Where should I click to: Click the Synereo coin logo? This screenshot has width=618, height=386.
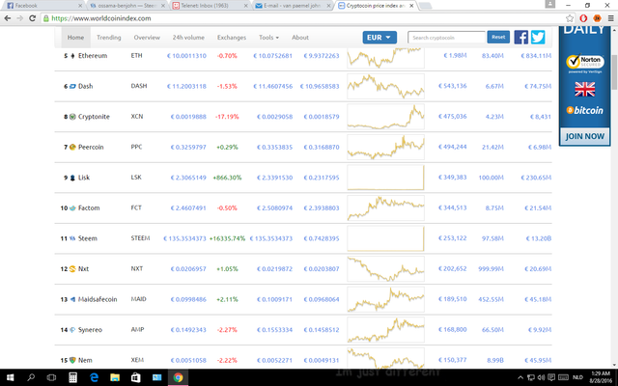[72, 330]
